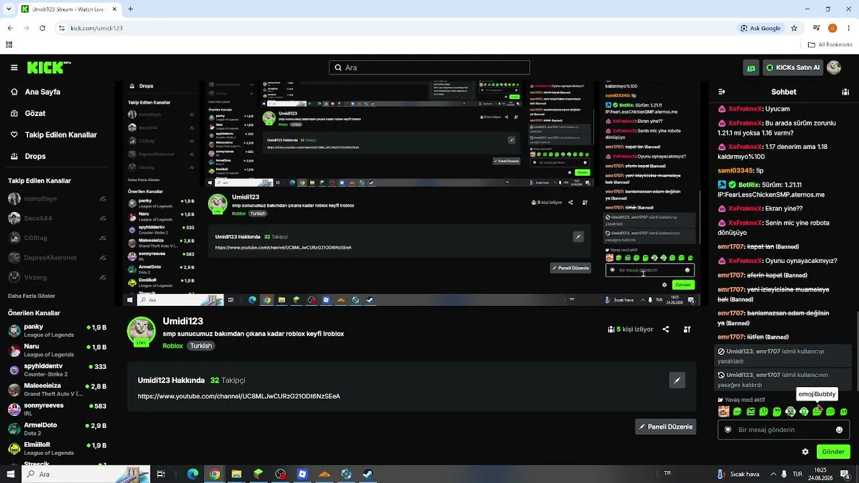Insert the emojiBubbly emote under the tooltip
This screenshot has width=859, height=483.
click(817, 411)
